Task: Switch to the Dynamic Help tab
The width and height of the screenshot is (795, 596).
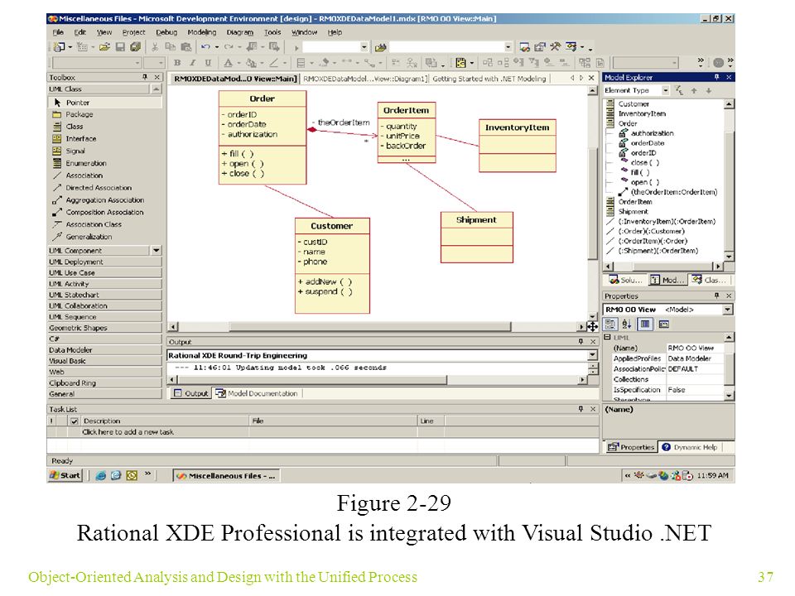Action: (x=690, y=447)
